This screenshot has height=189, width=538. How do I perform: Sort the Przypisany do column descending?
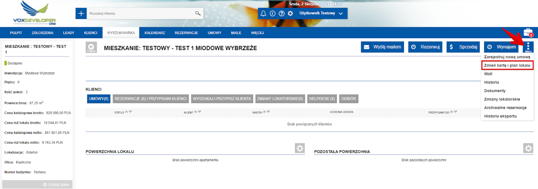[455, 112]
